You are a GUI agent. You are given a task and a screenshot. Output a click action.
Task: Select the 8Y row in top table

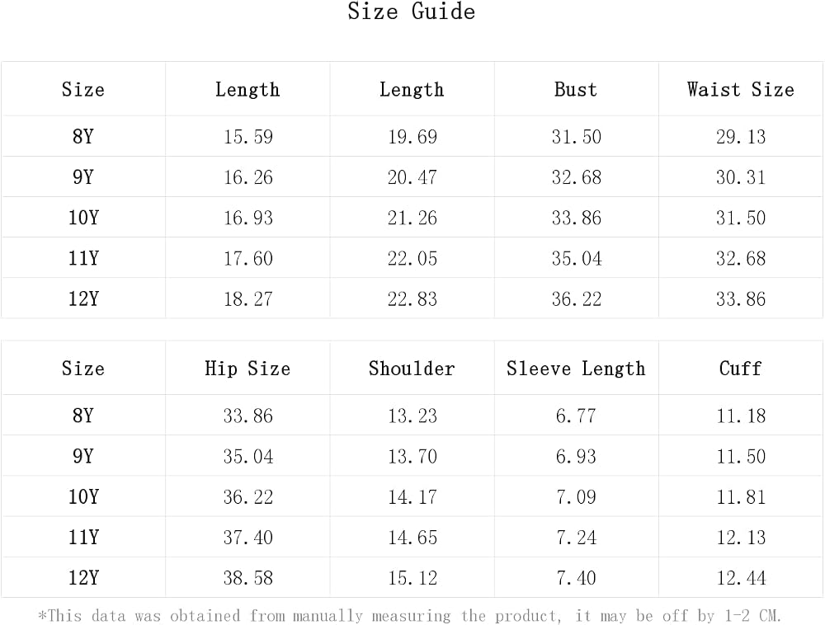tap(412, 136)
